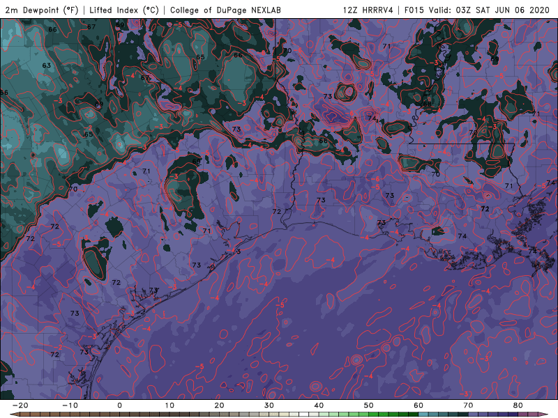The height and width of the screenshot is (418, 558).
Task: Click the 68 dewpoint value on the map
Action: [x=427, y=104]
